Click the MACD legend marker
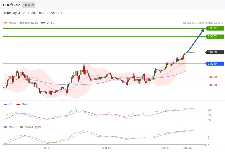The width and height of the screenshot is (225, 152). tap(5, 127)
